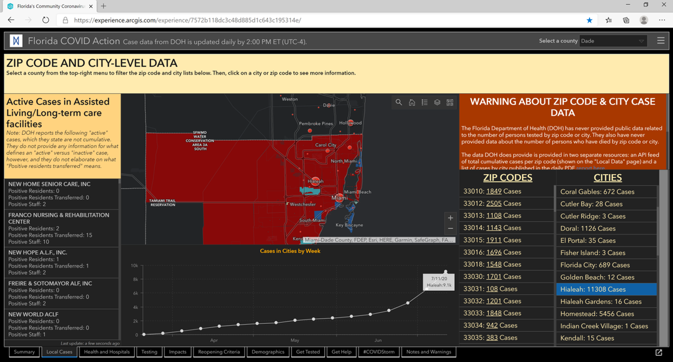
Task: Go back in the browser
Action: click(x=12, y=20)
